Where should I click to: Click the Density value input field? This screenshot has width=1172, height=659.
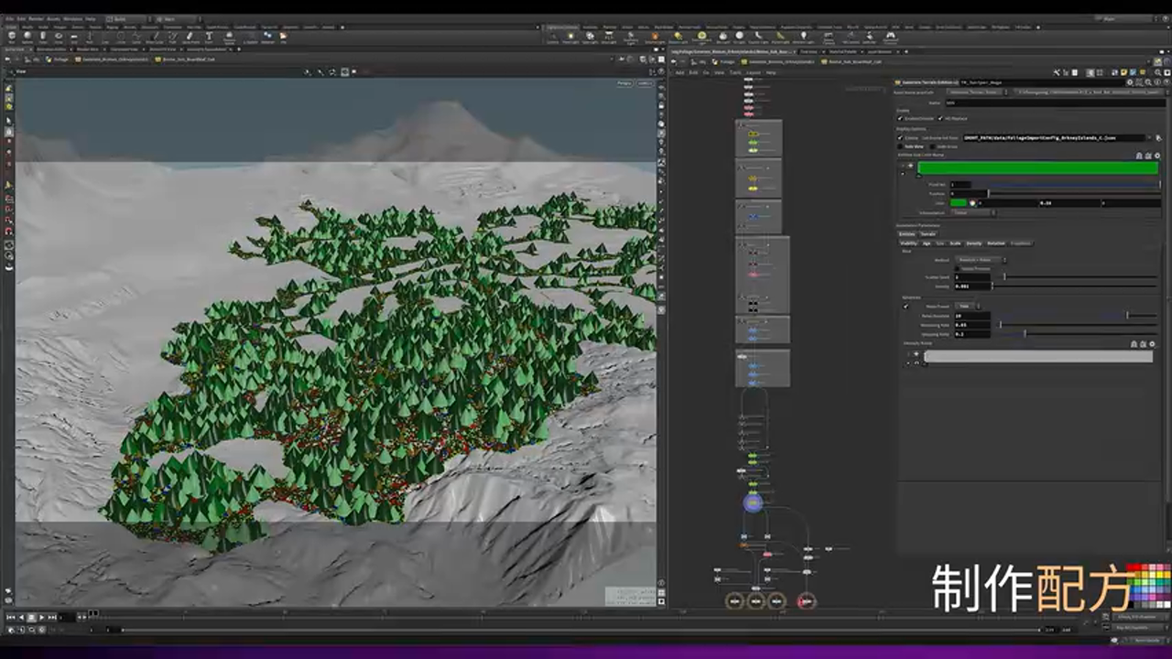pyautogui.click(x=972, y=286)
